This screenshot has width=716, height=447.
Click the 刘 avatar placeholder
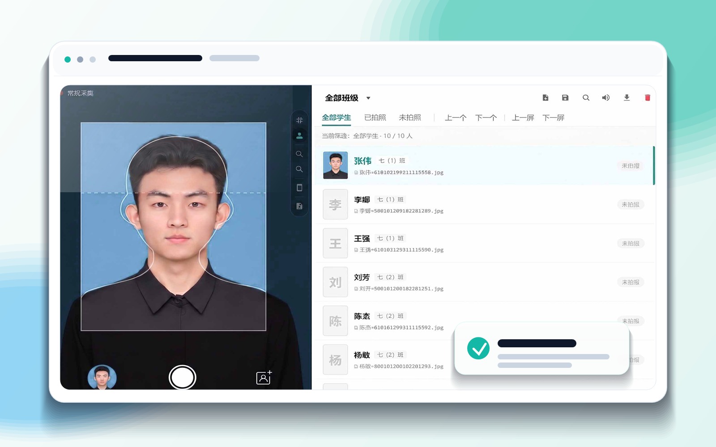click(x=335, y=282)
